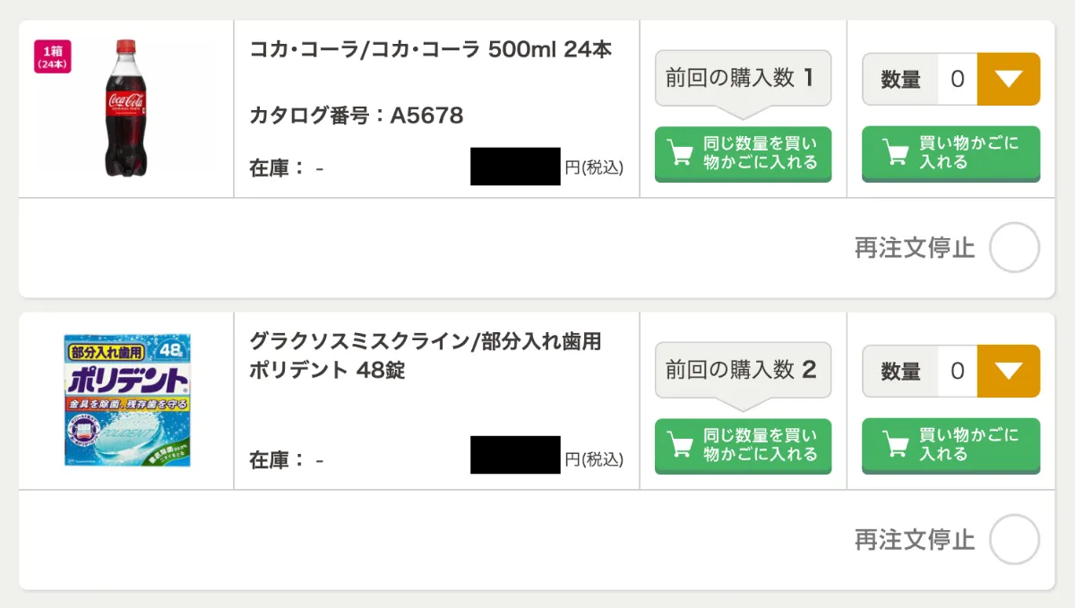The image size is (1075, 608).
Task: Toggle 再注文停止 for the Polident item
Action: tap(1015, 539)
